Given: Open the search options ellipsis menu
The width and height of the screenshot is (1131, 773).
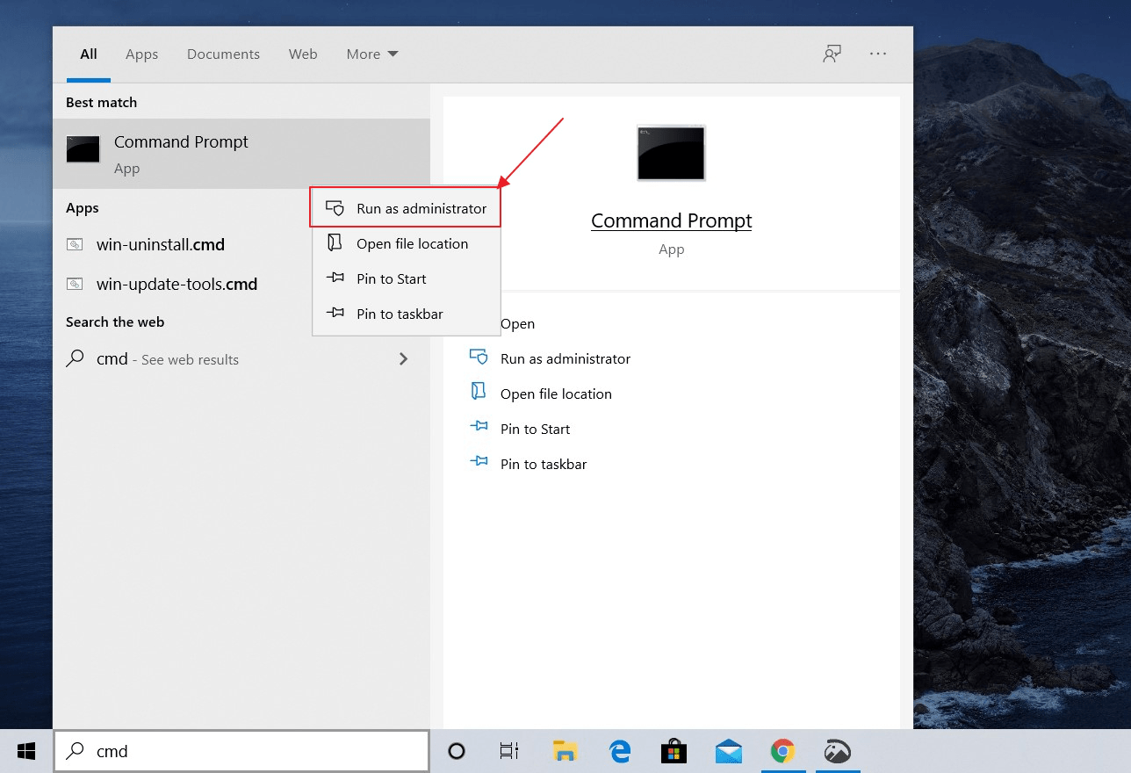Looking at the screenshot, I should [x=878, y=54].
